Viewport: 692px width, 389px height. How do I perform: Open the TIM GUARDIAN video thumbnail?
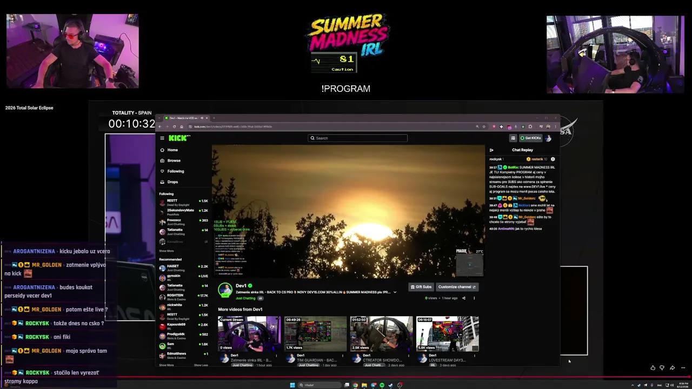316,334
